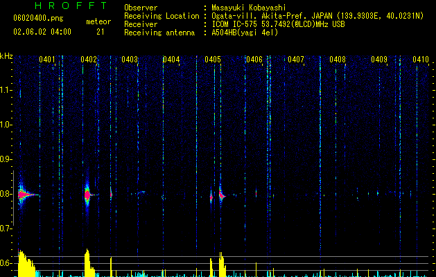Click the Receiving antenna label
Viewport: 436px width, 277px height.
pos(159,33)
